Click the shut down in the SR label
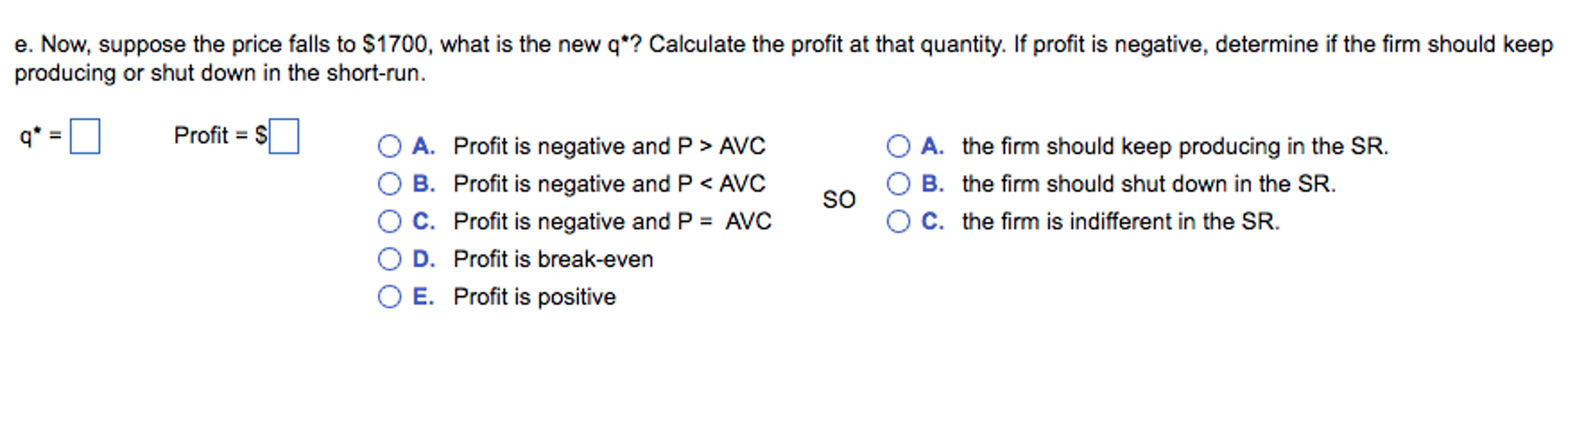Image resolution: width=1584 pixels, height=448 pixels. coord(1148,184)
